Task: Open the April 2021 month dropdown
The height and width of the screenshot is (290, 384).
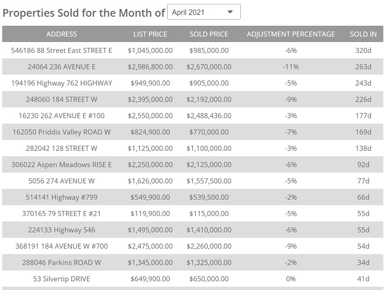Action: (203, 12)
